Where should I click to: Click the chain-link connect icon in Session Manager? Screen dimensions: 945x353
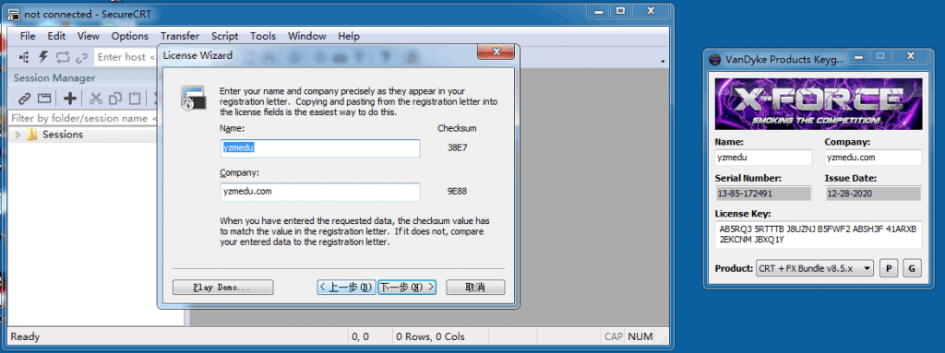pos(24,99)
